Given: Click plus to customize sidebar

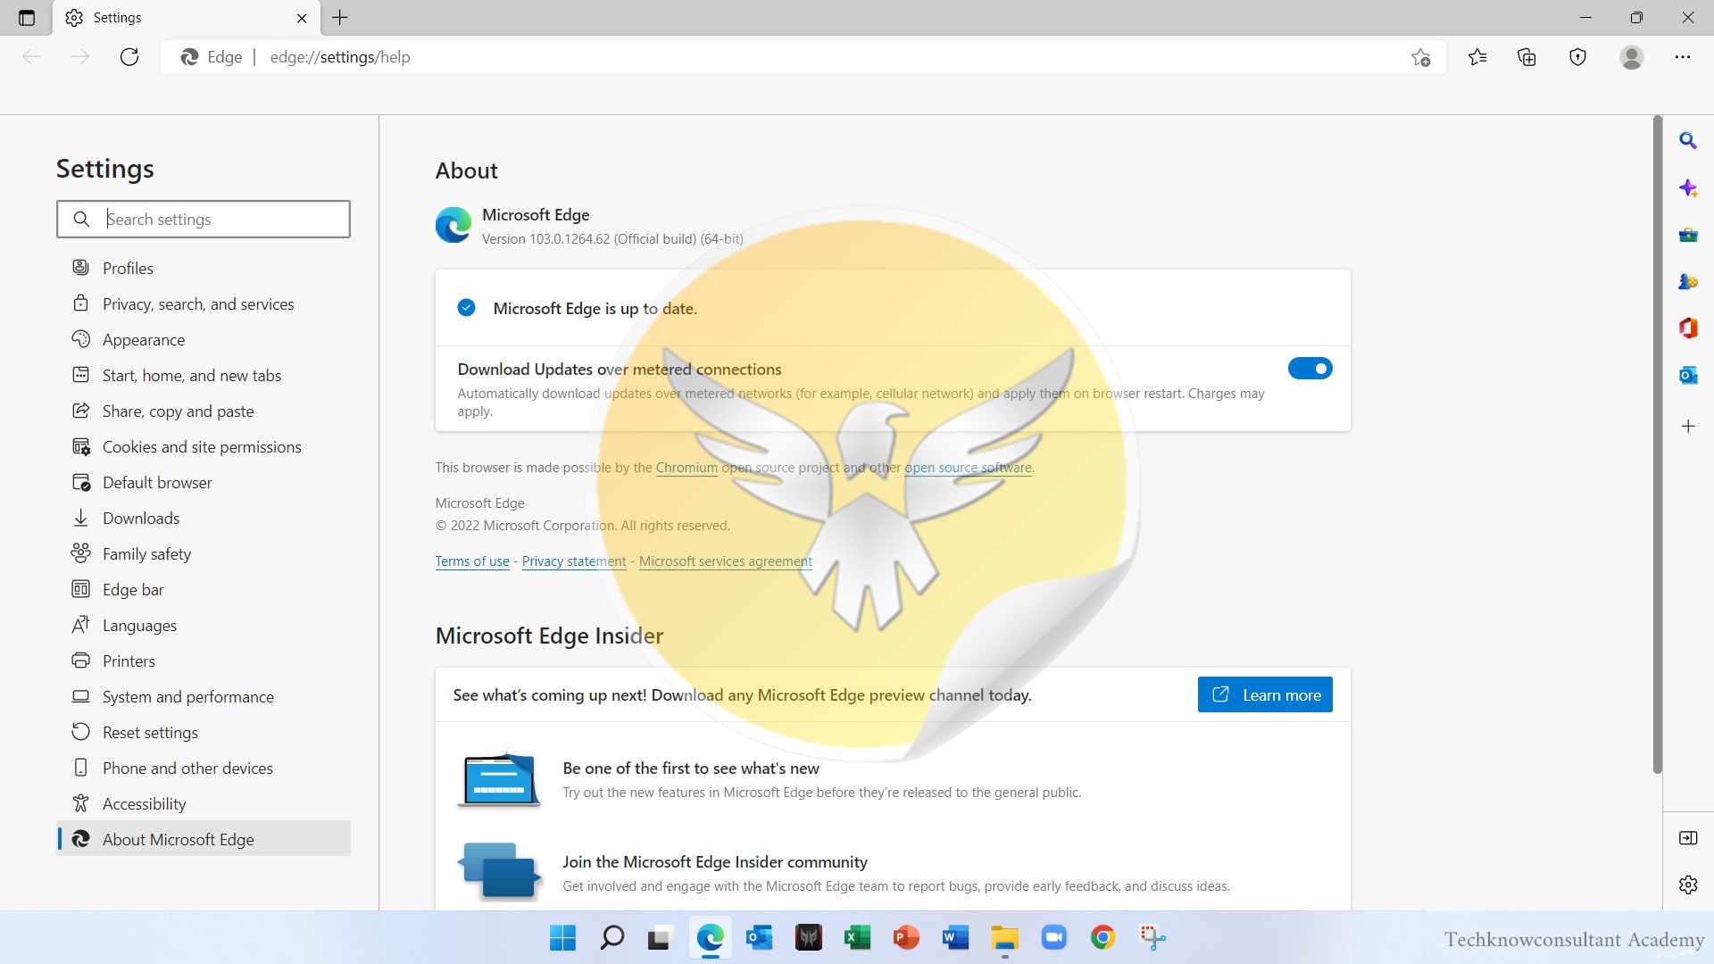Looking at the screenshot, I should 1687,427.
